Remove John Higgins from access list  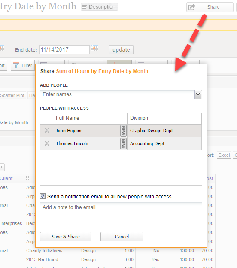click(47, 131)
